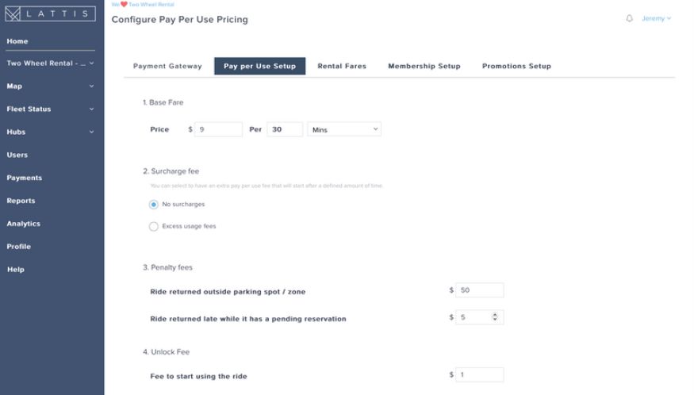Open the Payments page in sidebar
Viewport: 694px width, 395px height.
tap(25, 178)
